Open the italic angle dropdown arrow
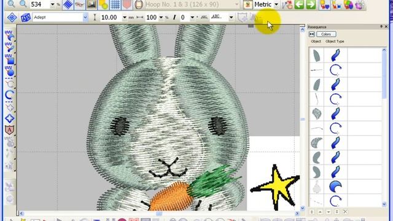Image resolution: width=393 pixels, height=221 pixels. click(192, 18)
